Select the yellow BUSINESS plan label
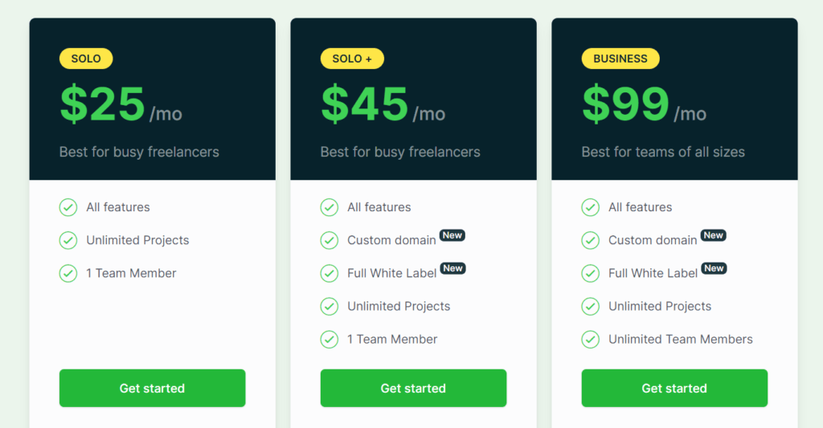This screenshot has width=823, height=428. [x=620, y=59]
